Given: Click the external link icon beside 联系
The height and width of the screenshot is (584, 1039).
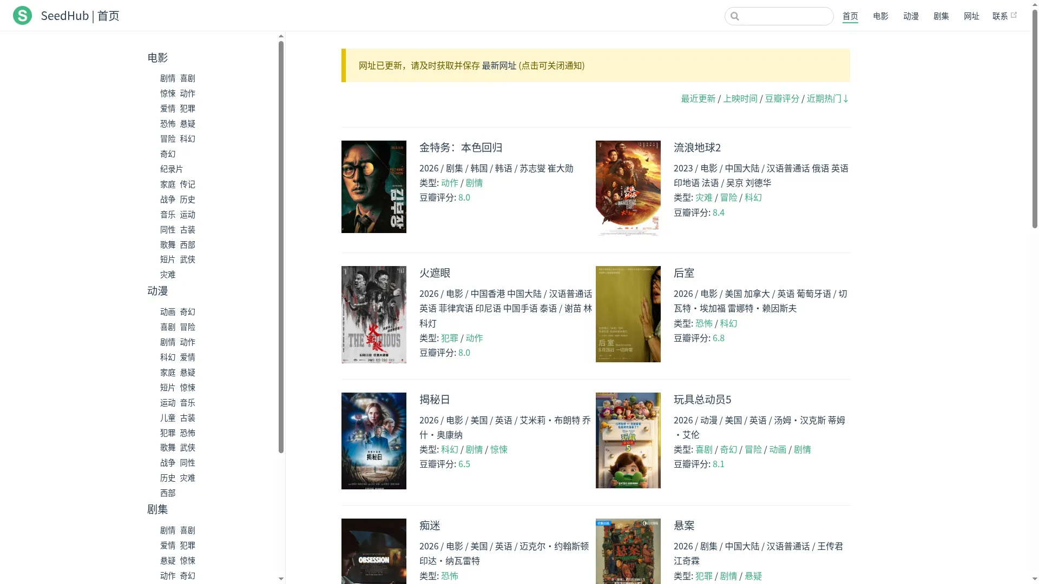Looking at the screenshot, I should tap(1014, 15).
